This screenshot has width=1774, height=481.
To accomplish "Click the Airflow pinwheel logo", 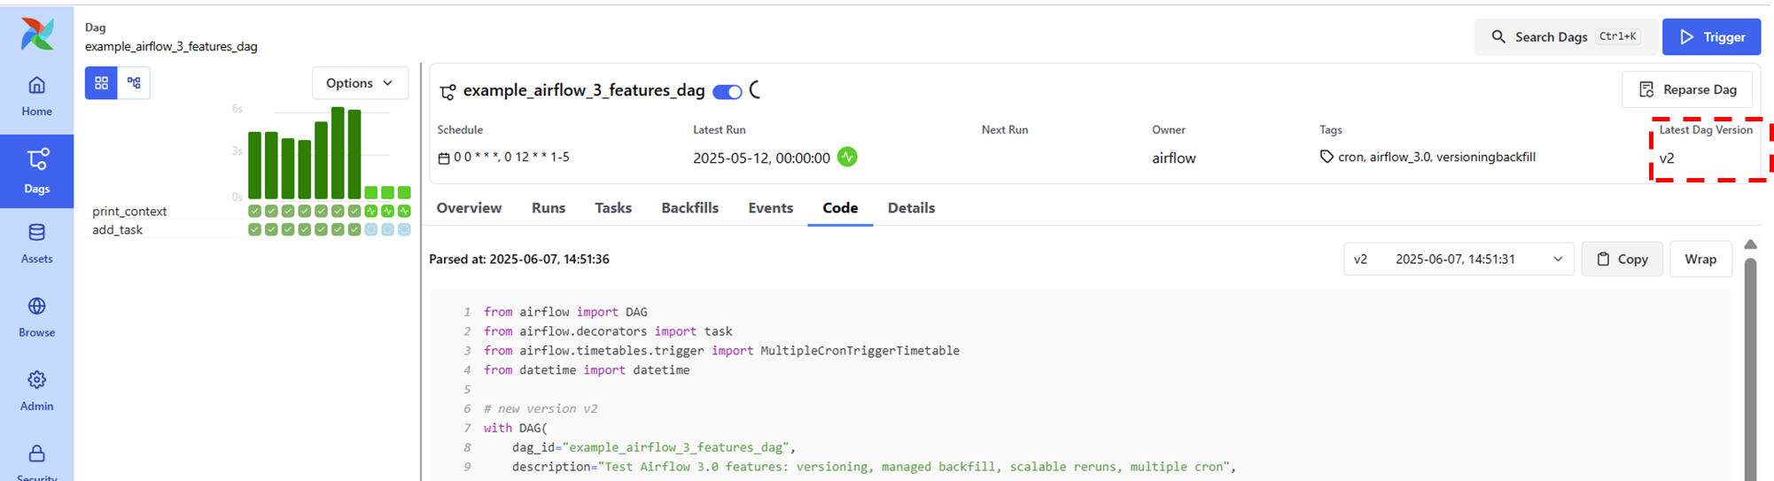I will [x=37, y=35].
